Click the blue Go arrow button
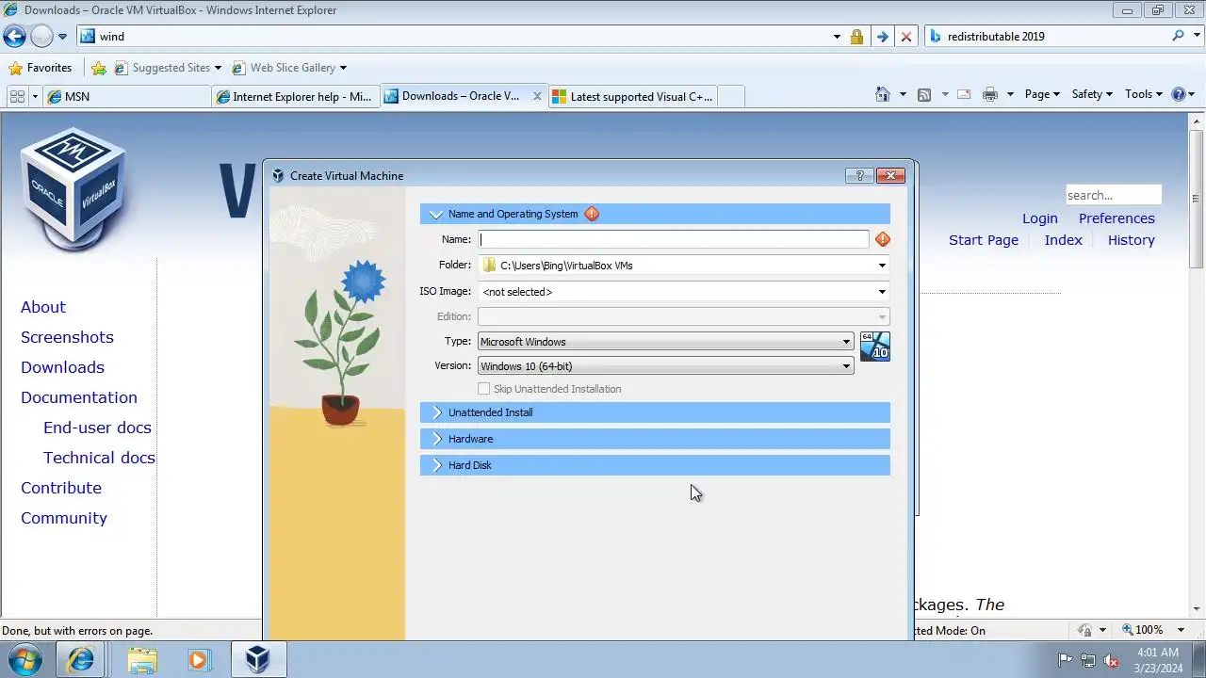Viewport: 1206px width, 678px height. pos(882,37)
